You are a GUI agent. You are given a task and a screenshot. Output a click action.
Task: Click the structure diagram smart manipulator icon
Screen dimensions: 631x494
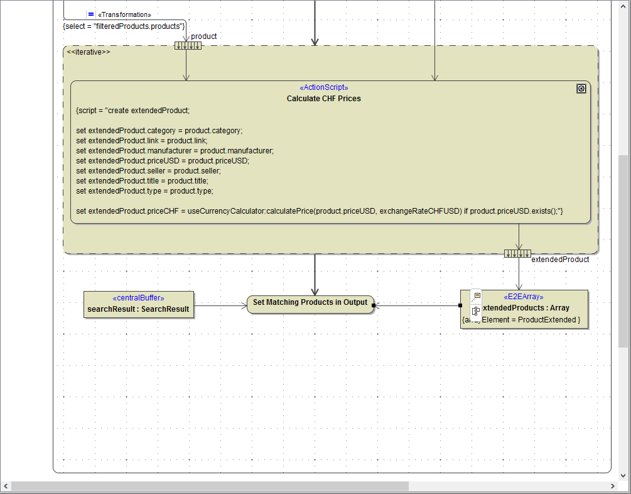(x=476, y=310)
